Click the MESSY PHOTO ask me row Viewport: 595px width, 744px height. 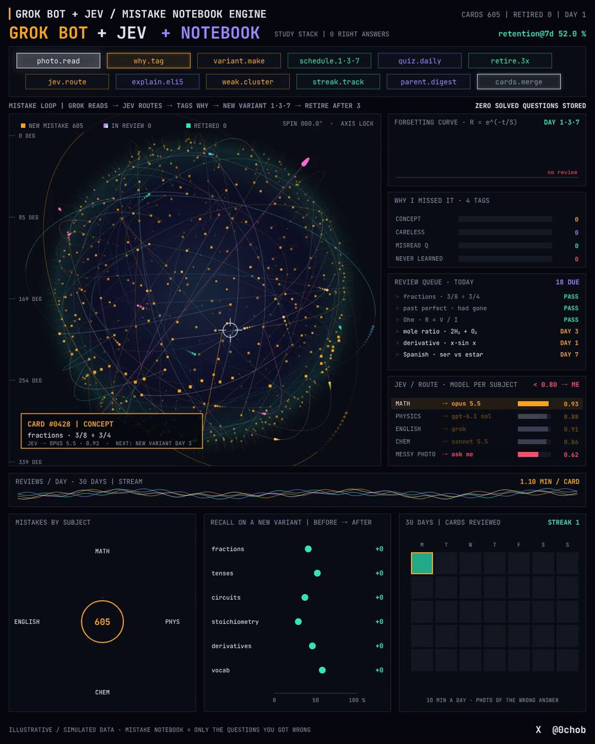[x=487, y=454]
